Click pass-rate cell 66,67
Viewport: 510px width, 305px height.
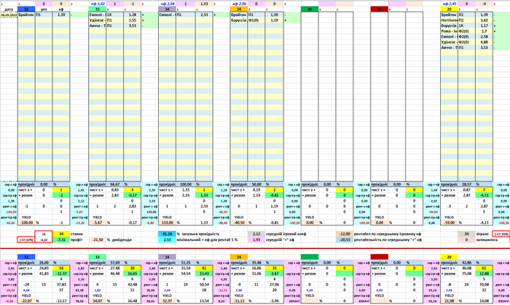click(x=114, y=184)
